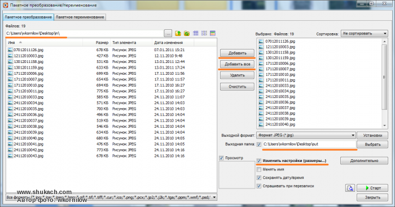Screen dimensions: 395x207
Task: Select 13012011159.jpg in the selected list
Action: pyautogui.click(x=280, y=58)
